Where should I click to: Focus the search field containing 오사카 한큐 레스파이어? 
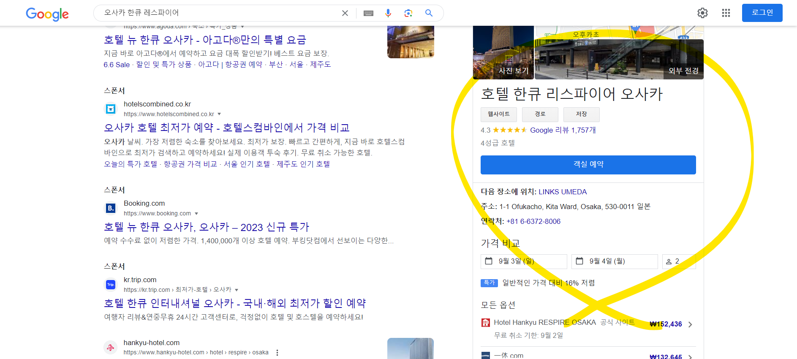(x=220, y=13)
